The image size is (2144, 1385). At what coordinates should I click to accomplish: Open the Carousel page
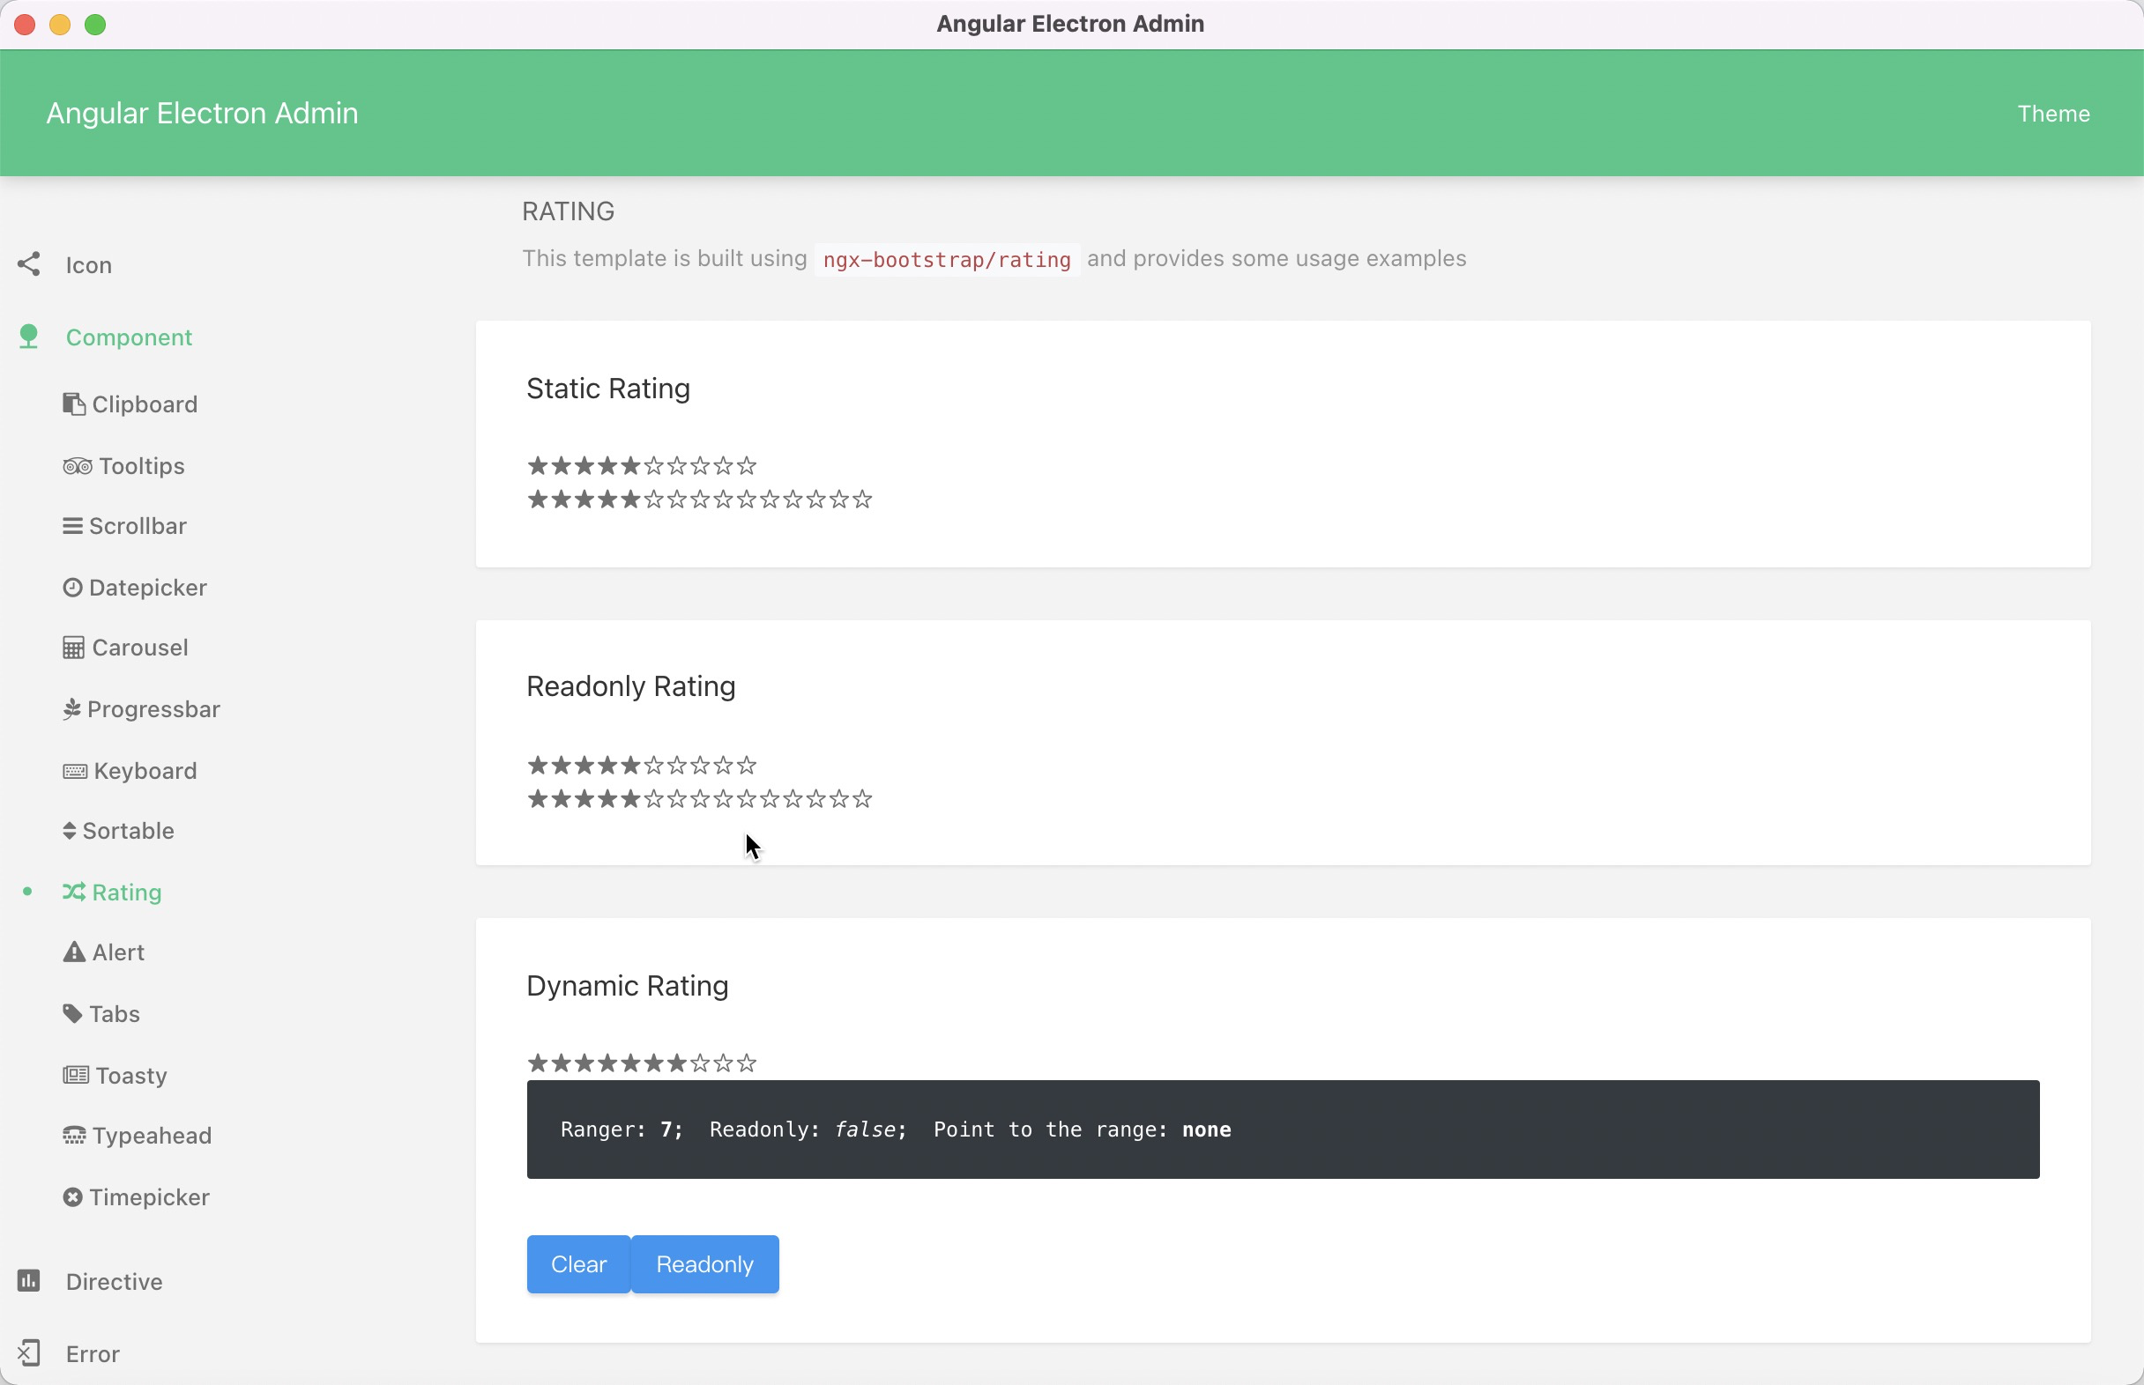tap(140, 648)
